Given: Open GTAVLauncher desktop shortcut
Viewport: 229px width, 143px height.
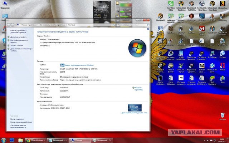Looking at the screenshot, I should tap(181, 68).
